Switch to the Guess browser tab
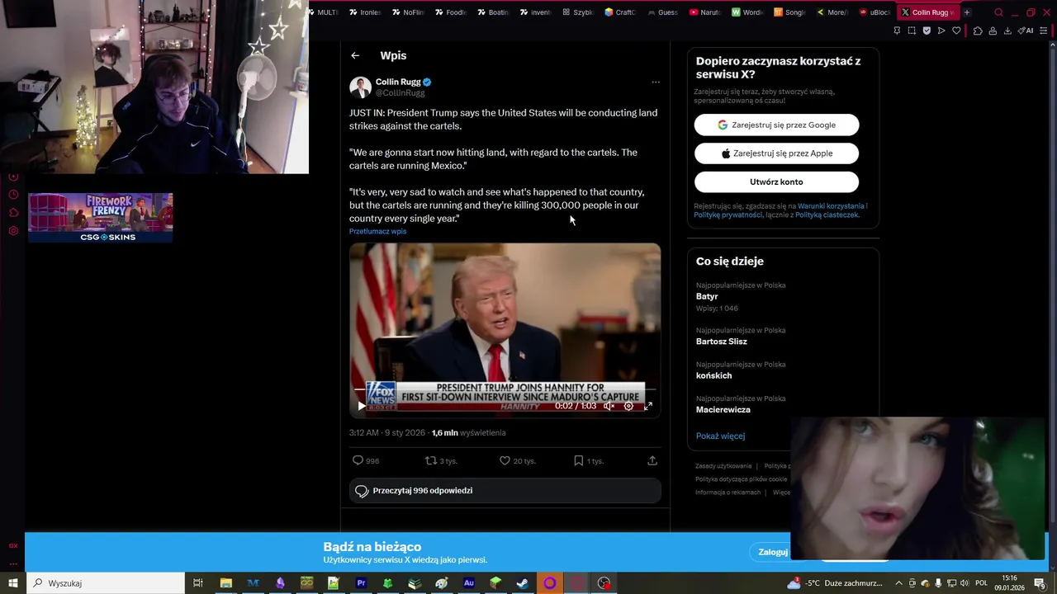The image size is (1057, 594). tap(662, 12)
